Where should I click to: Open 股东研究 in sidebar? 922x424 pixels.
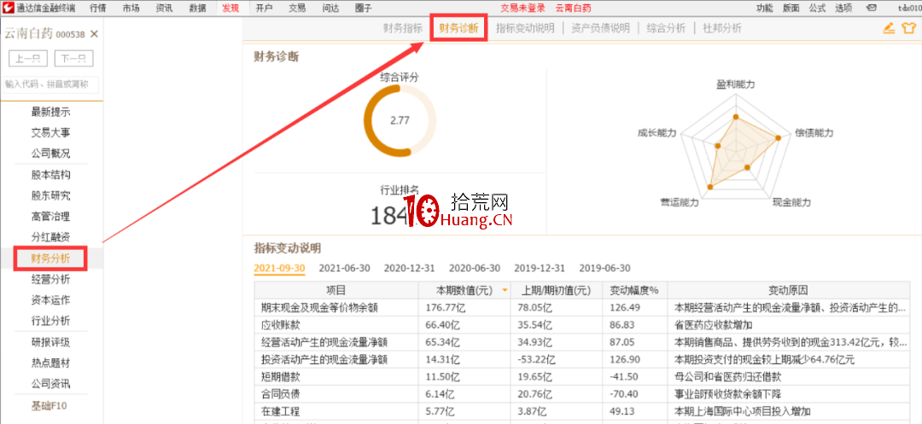51,195
